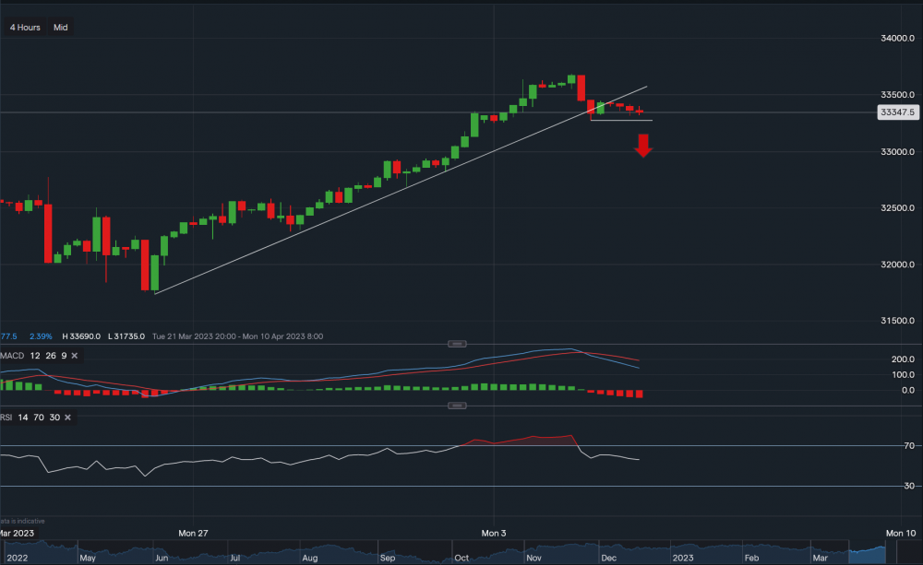Click the Mon 3 date axis label
The width and height of the screenshot is (923, 565).
[493, 533]
